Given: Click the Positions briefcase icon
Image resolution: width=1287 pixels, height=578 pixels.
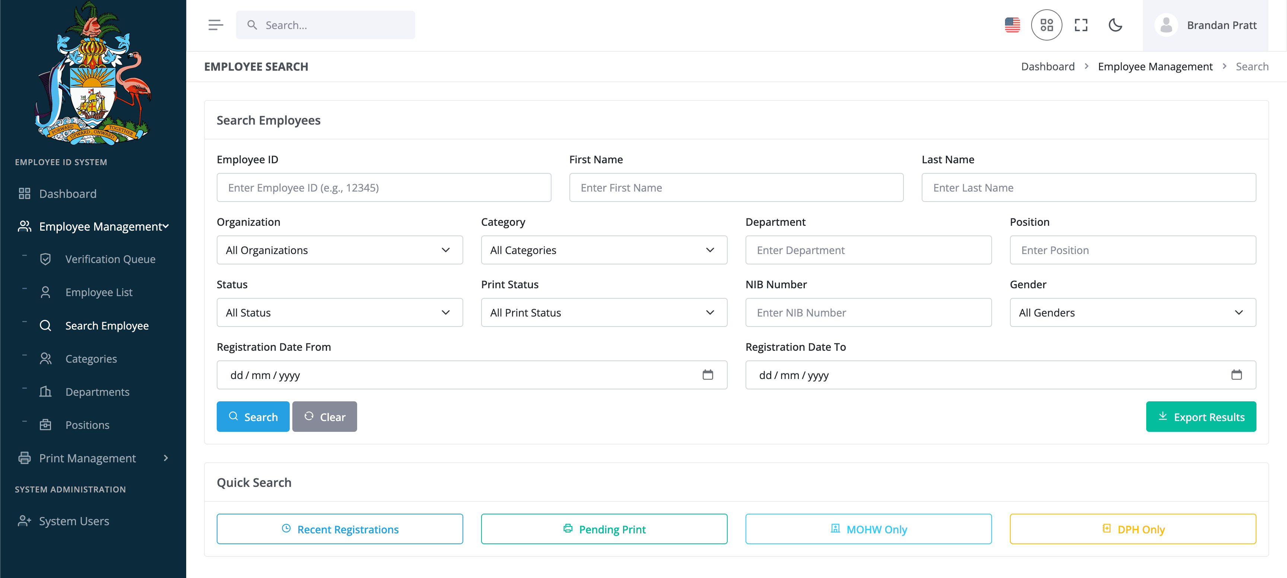Looking at the screenshot, I should pyautogui.click(x=45, y=424).
